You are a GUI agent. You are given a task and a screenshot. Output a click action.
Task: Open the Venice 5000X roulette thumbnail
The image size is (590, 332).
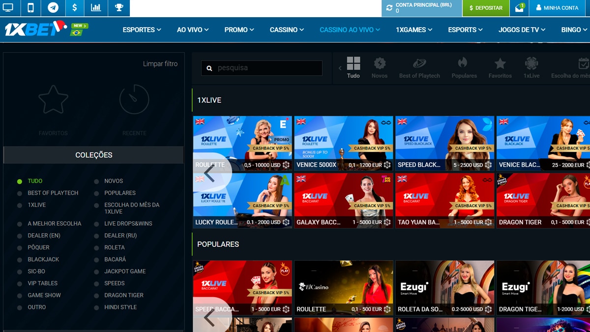(344, 143)
